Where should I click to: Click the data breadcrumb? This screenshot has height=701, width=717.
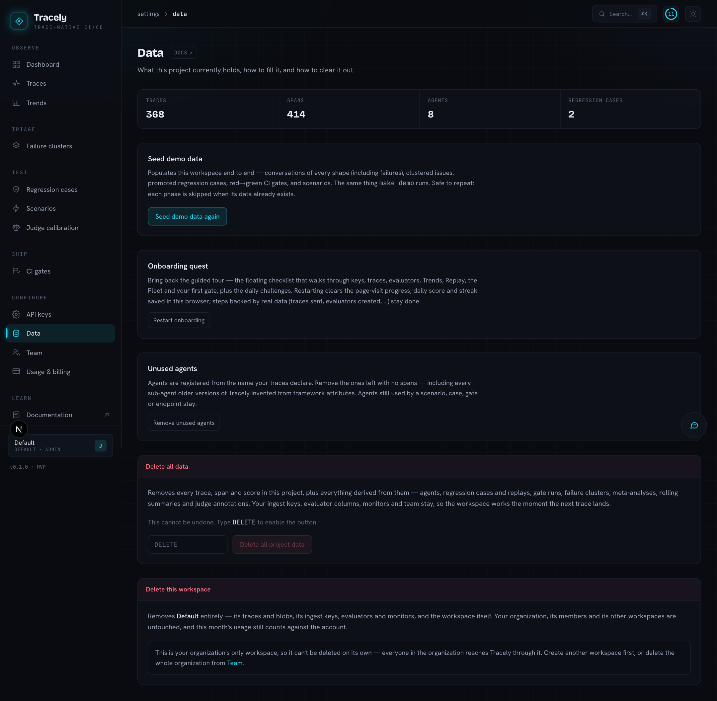point(180,14)
